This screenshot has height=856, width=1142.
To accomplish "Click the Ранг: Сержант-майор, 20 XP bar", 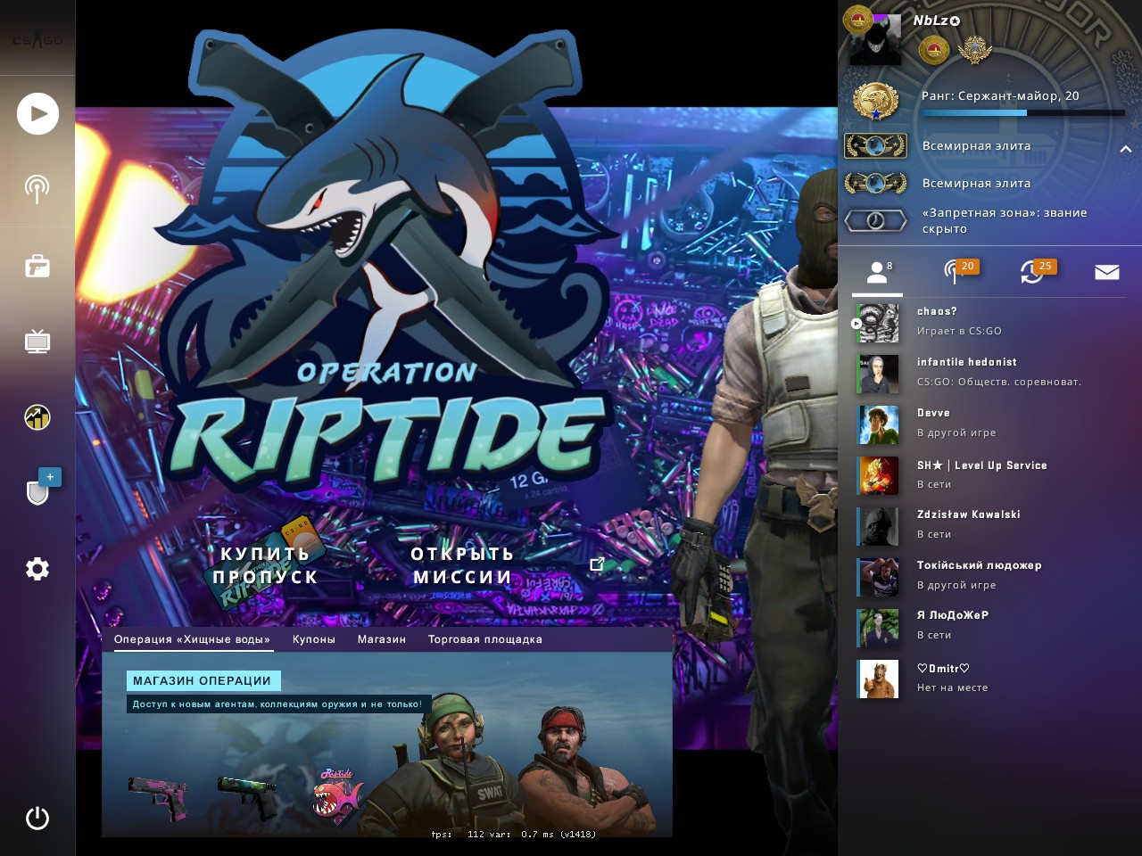I will pos(1023,112).
